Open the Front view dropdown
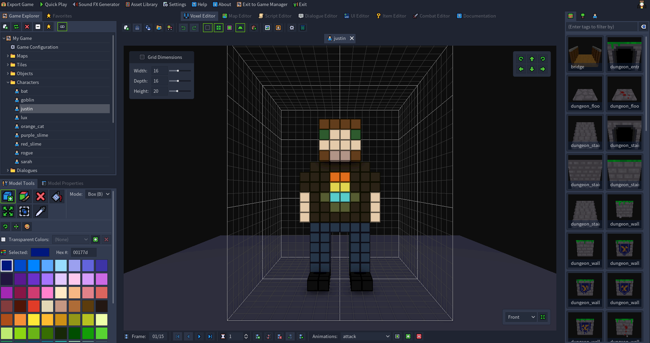The width and height of the screenshot is (650, 343). [x=521, y=317]
